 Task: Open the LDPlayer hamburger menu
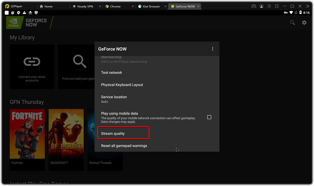[x=269, y=6]
